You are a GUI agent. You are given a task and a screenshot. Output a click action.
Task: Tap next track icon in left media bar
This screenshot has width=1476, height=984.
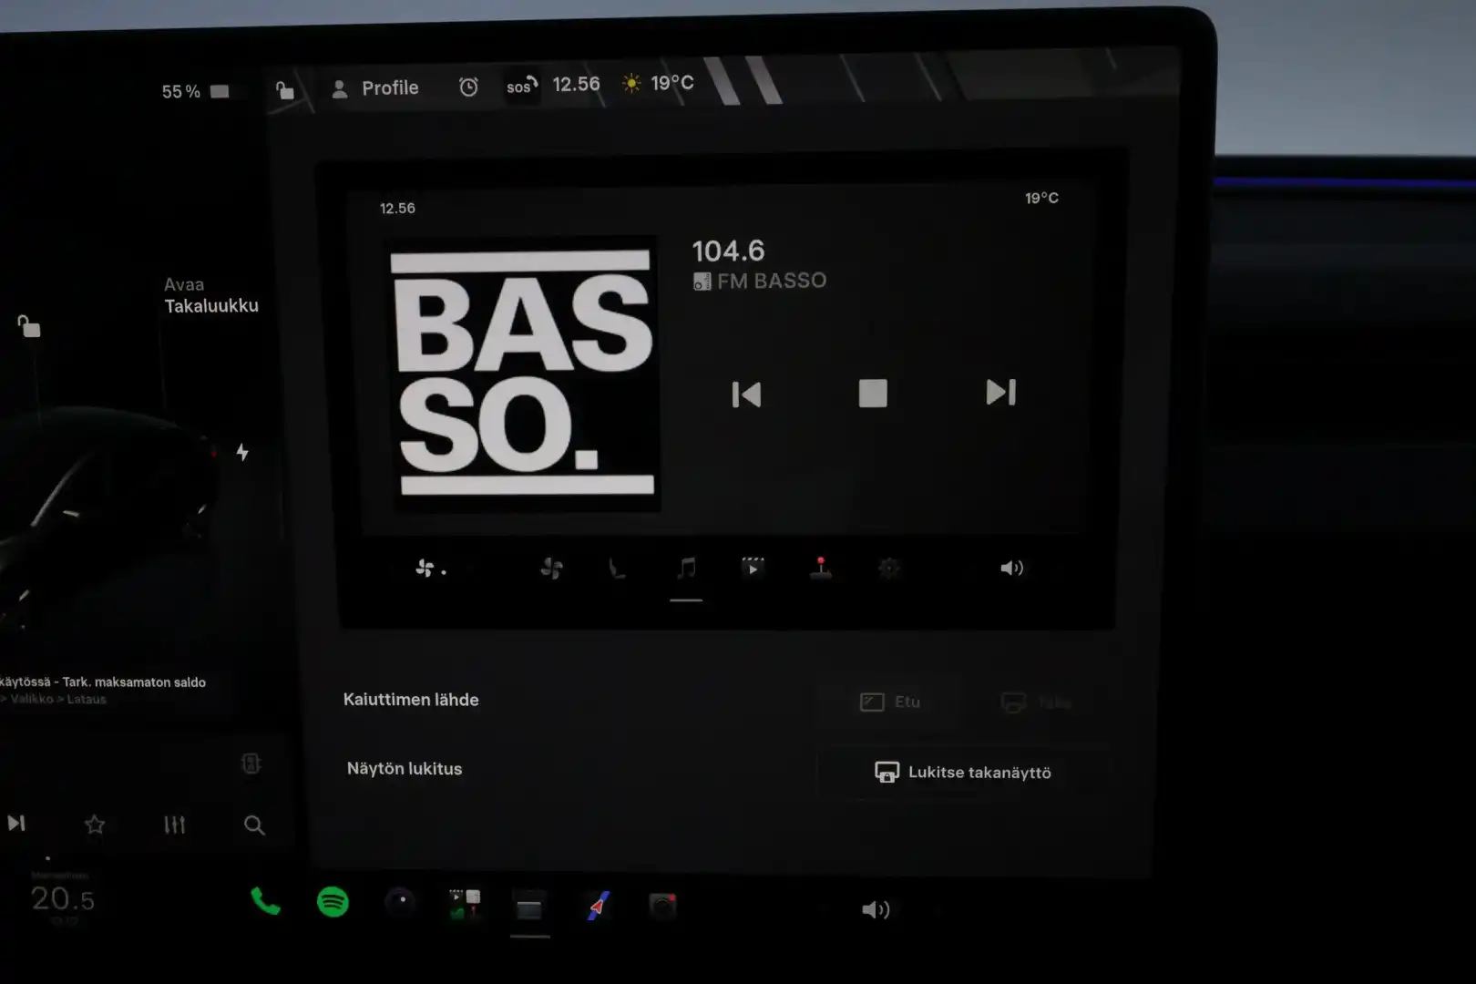[x=16, y=824]
